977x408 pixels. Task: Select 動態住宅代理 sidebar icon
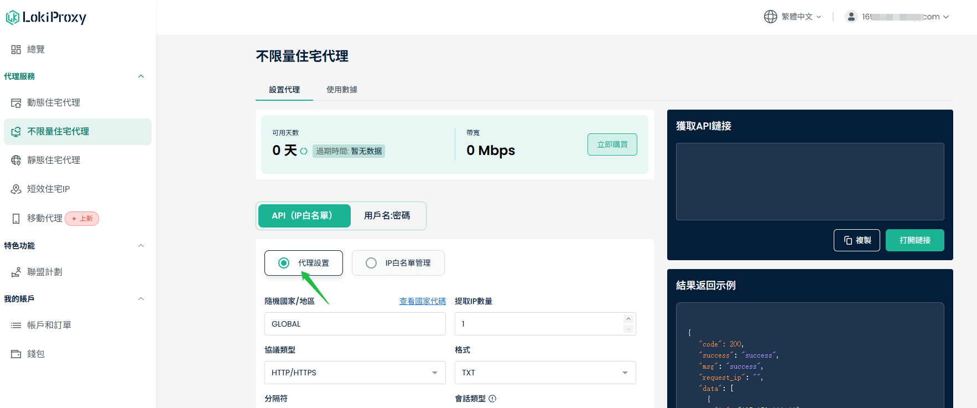click(16, 103)
